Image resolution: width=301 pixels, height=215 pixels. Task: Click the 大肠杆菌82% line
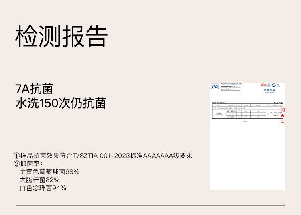coord(39,180)
